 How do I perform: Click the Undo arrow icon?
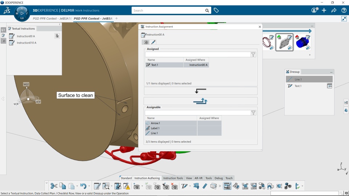click(83, 186)
